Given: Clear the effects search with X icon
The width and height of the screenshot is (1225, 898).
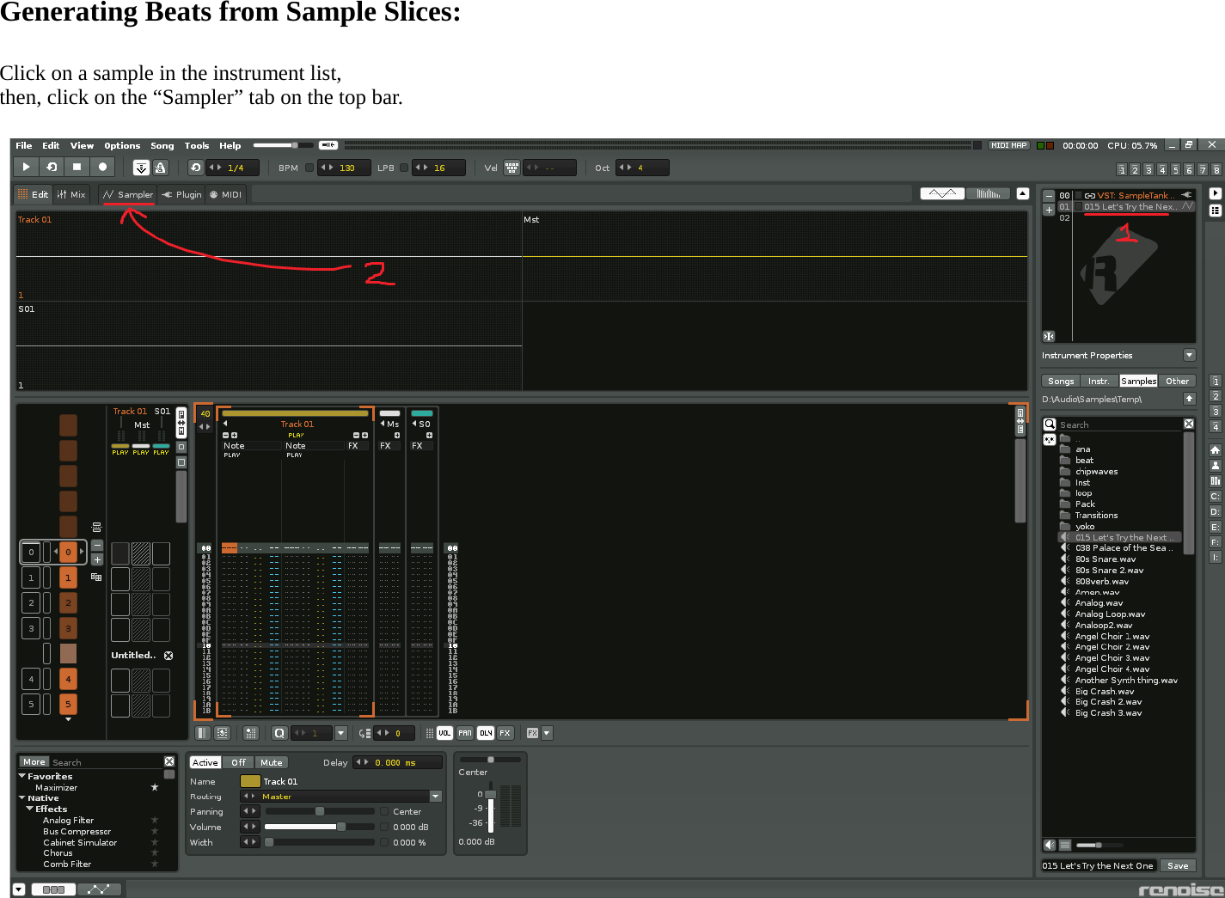Looking at the screenshot, I should [x=169, y=761].
